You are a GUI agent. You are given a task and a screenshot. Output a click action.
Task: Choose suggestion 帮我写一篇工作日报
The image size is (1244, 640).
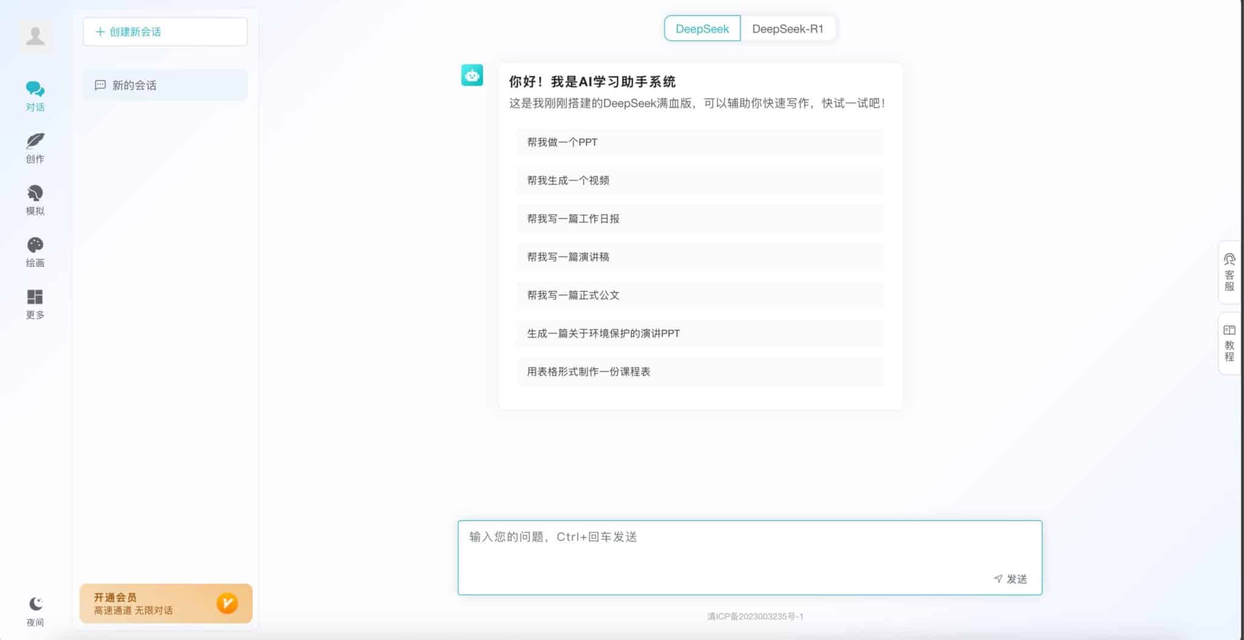(700, 219)
